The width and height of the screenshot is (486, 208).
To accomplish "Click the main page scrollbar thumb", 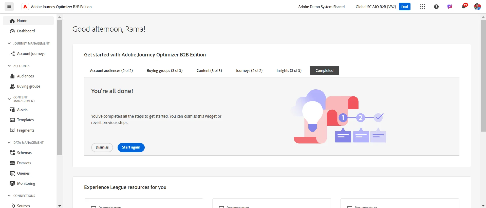I will [x=483, y=76].
